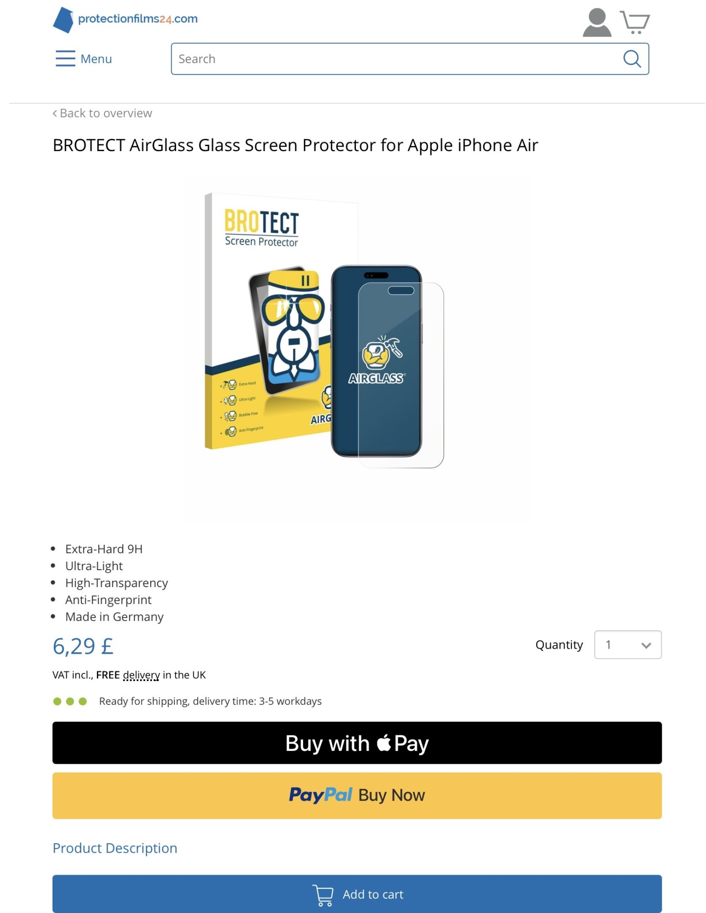The height and width of the screenshot is (913, 706).
Task: Open the delivery information link
Action: [141, 675]
